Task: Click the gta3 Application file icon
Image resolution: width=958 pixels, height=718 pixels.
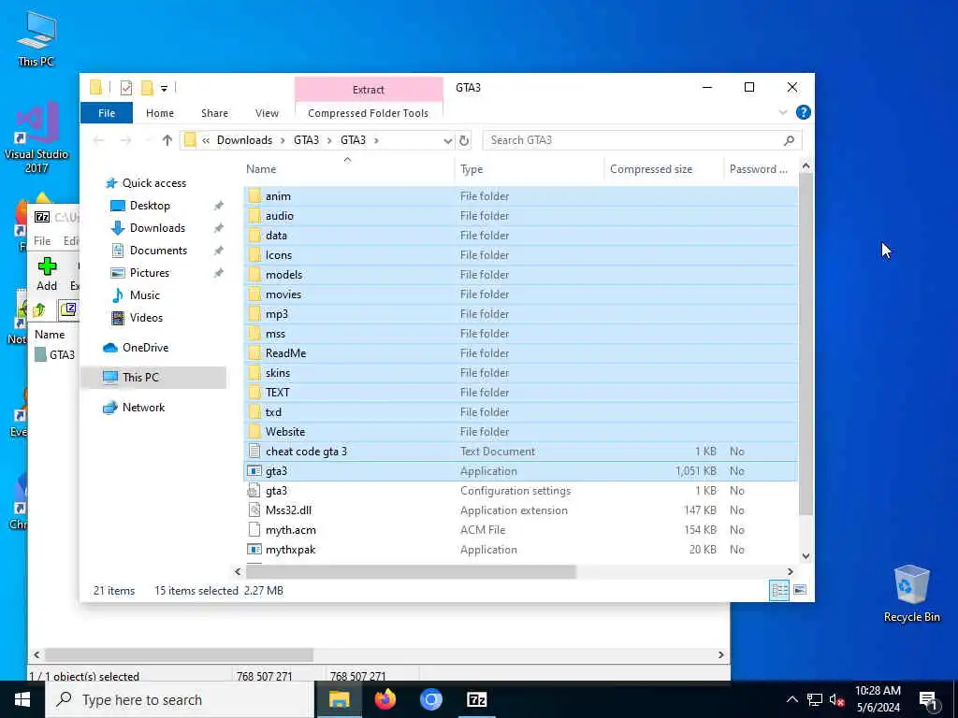Action: click(x=254, y=471)
